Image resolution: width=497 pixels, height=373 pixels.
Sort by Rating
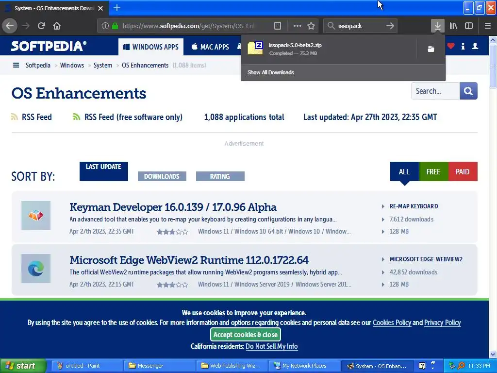[220, 176]
